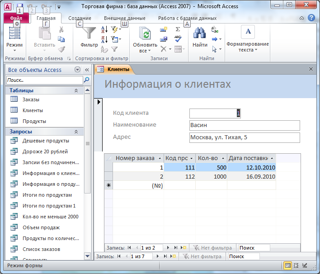Click the remove sort icon

104,49
